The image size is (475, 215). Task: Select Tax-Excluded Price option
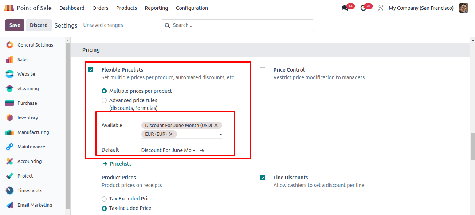coord(104,199)
